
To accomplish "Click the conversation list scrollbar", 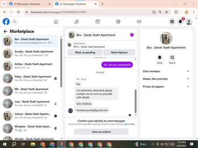I will 61,63.
